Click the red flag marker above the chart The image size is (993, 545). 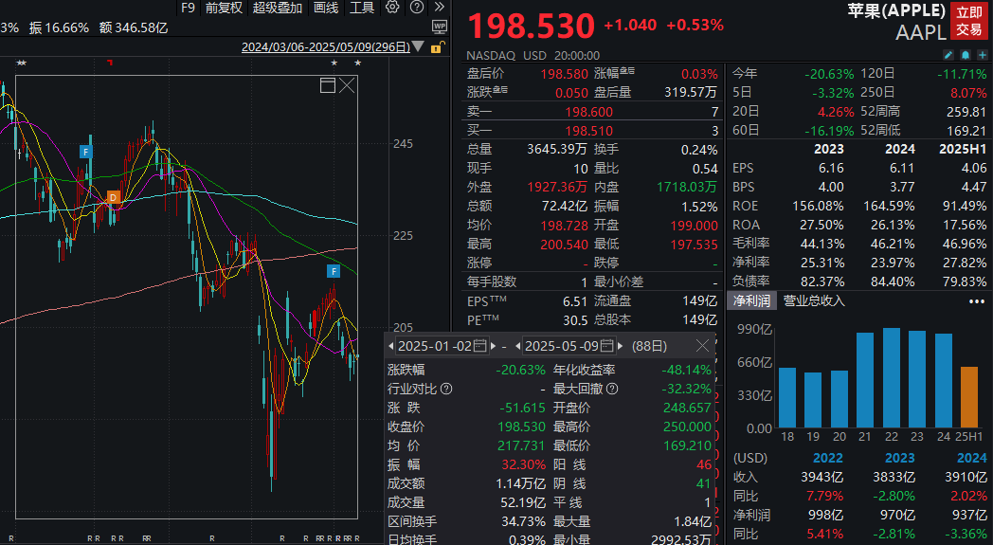tap(110, 63)
